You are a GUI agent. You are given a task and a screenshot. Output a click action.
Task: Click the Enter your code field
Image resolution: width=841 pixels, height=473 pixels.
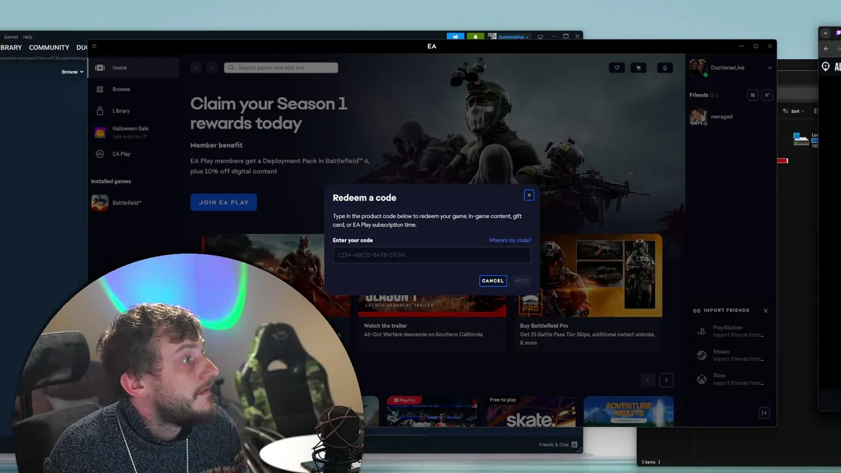pos(432,255)
